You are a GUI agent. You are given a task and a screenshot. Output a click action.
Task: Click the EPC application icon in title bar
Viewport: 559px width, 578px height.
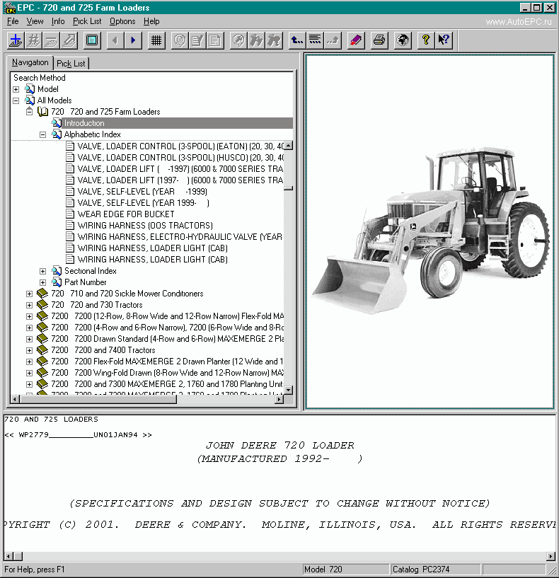10,8
